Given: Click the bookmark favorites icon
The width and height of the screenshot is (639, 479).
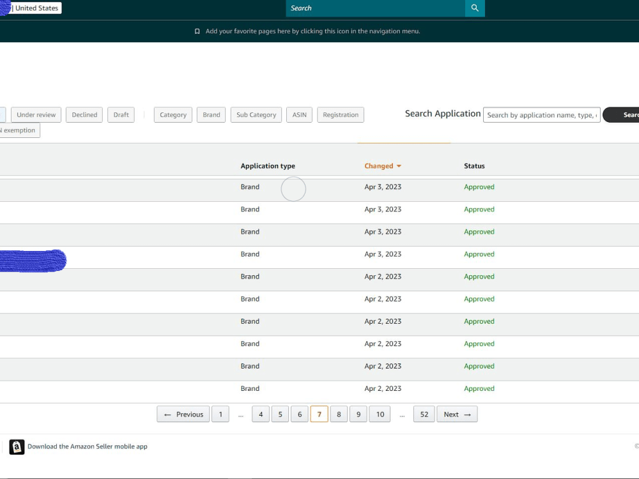Looking at the screenshot, I should click(197, 31).
